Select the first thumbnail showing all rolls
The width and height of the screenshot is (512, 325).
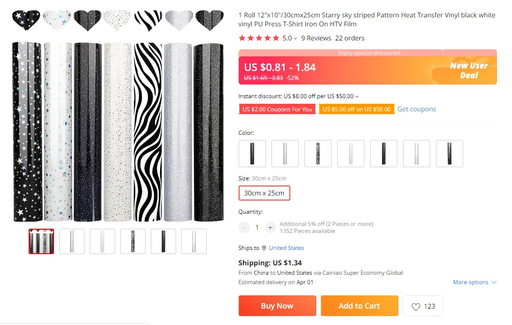coord(41,241)
